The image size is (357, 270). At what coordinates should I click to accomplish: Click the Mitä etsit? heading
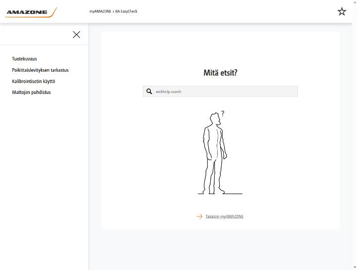tap(220, 73)
